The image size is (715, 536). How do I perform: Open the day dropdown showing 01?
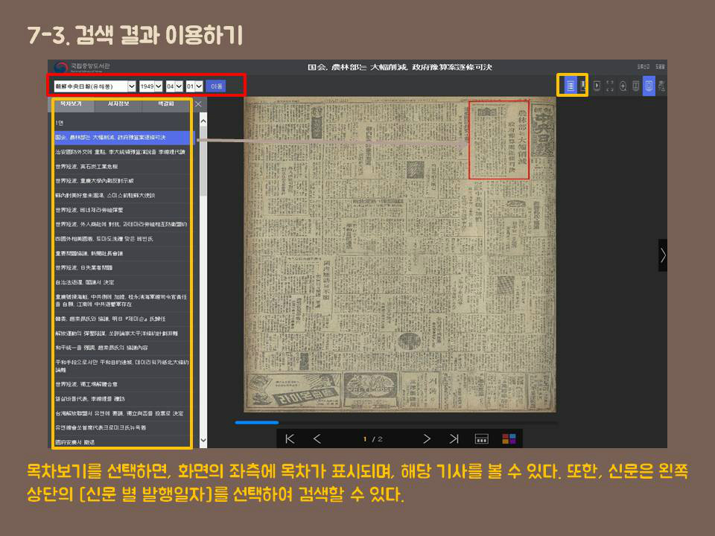(x=194, y=86)
